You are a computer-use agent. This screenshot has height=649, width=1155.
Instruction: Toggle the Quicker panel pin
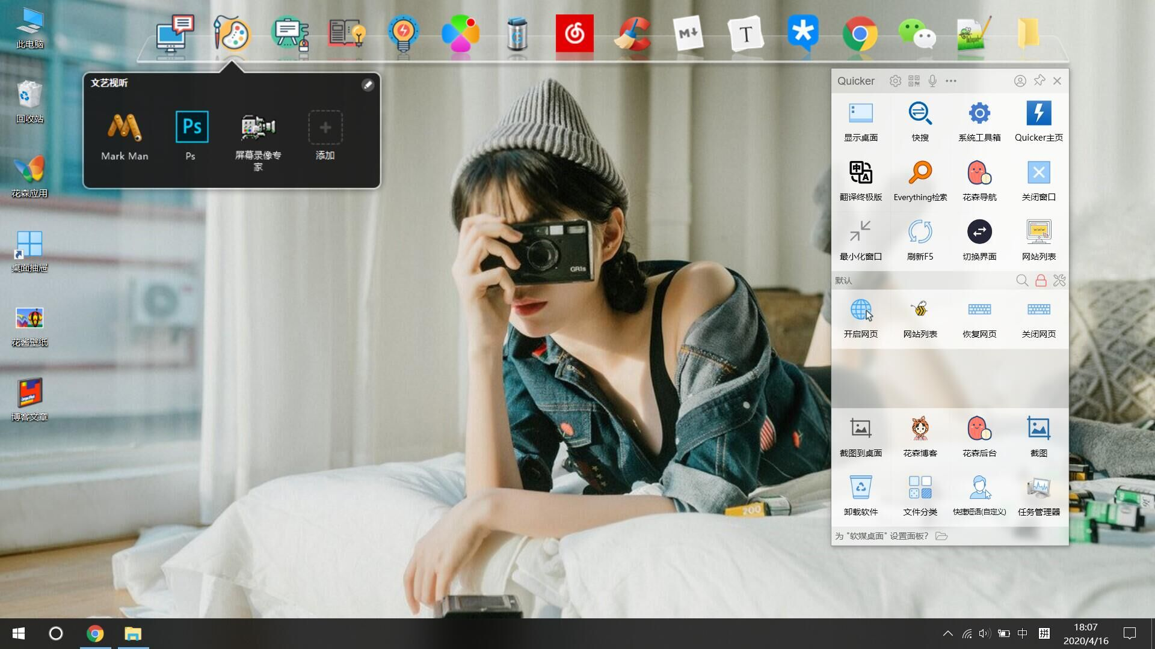click(x=1039, y=81)
